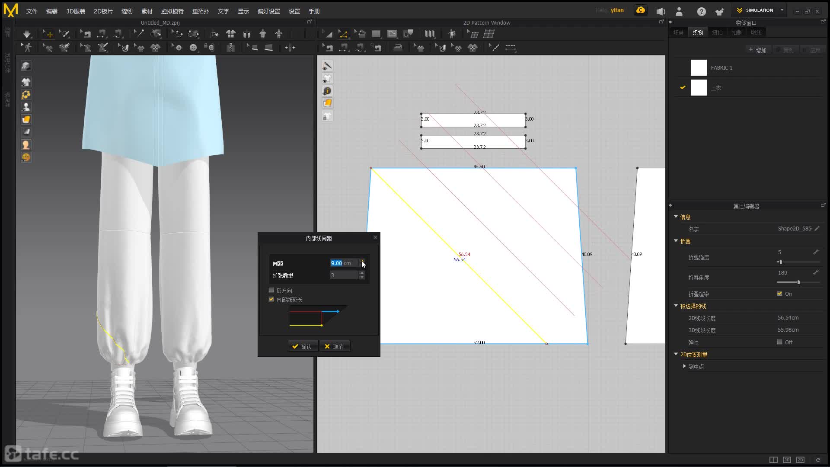Screen dimensions: 830x467
Task: Expand the 到中点 item
Action: coord(684,366)
